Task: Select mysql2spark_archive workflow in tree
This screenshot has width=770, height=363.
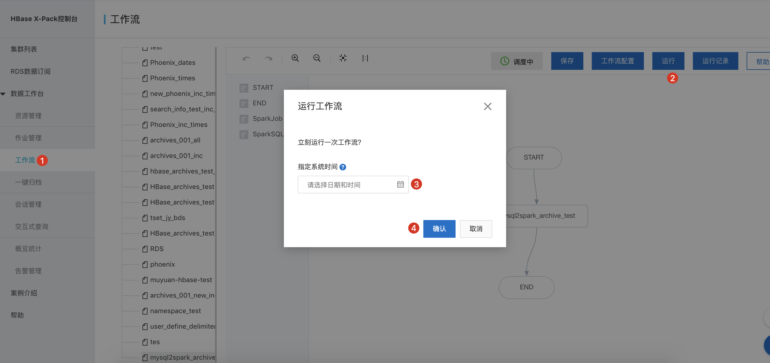Action: 182,357
